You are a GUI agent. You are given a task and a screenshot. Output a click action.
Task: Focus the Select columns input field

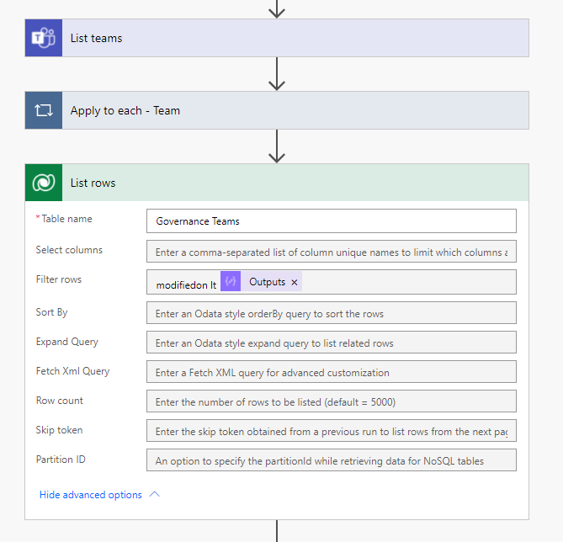331,252
